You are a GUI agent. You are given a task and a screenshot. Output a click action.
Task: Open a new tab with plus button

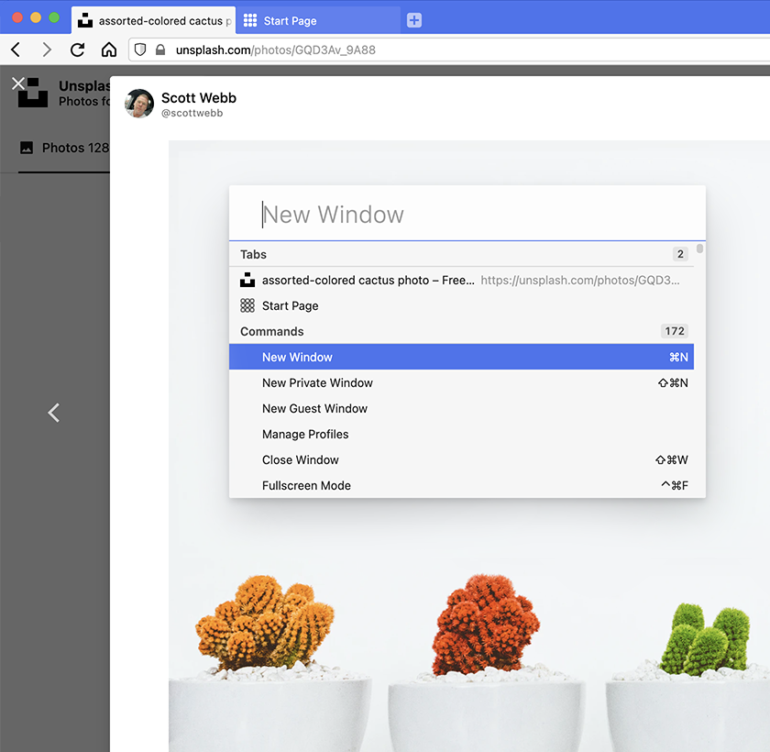(414, 20)
